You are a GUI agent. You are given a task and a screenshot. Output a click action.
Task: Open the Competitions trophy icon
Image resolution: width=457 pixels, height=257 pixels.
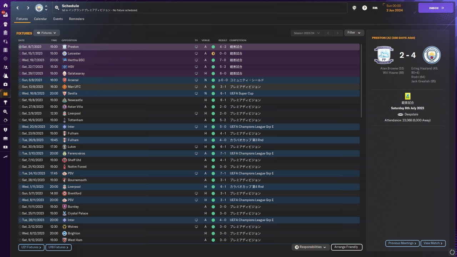(5, 102)
